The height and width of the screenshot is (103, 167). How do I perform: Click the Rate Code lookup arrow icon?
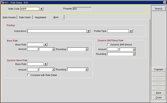coord(41,9)
